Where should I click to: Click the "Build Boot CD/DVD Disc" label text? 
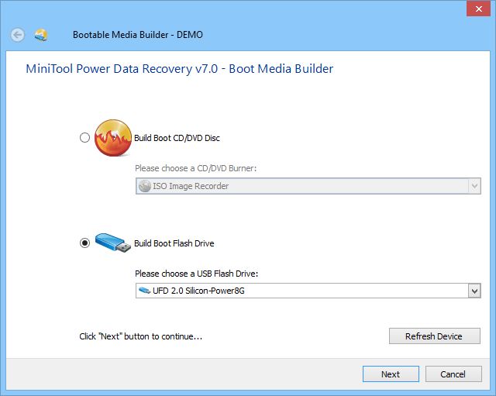(177, 139)
